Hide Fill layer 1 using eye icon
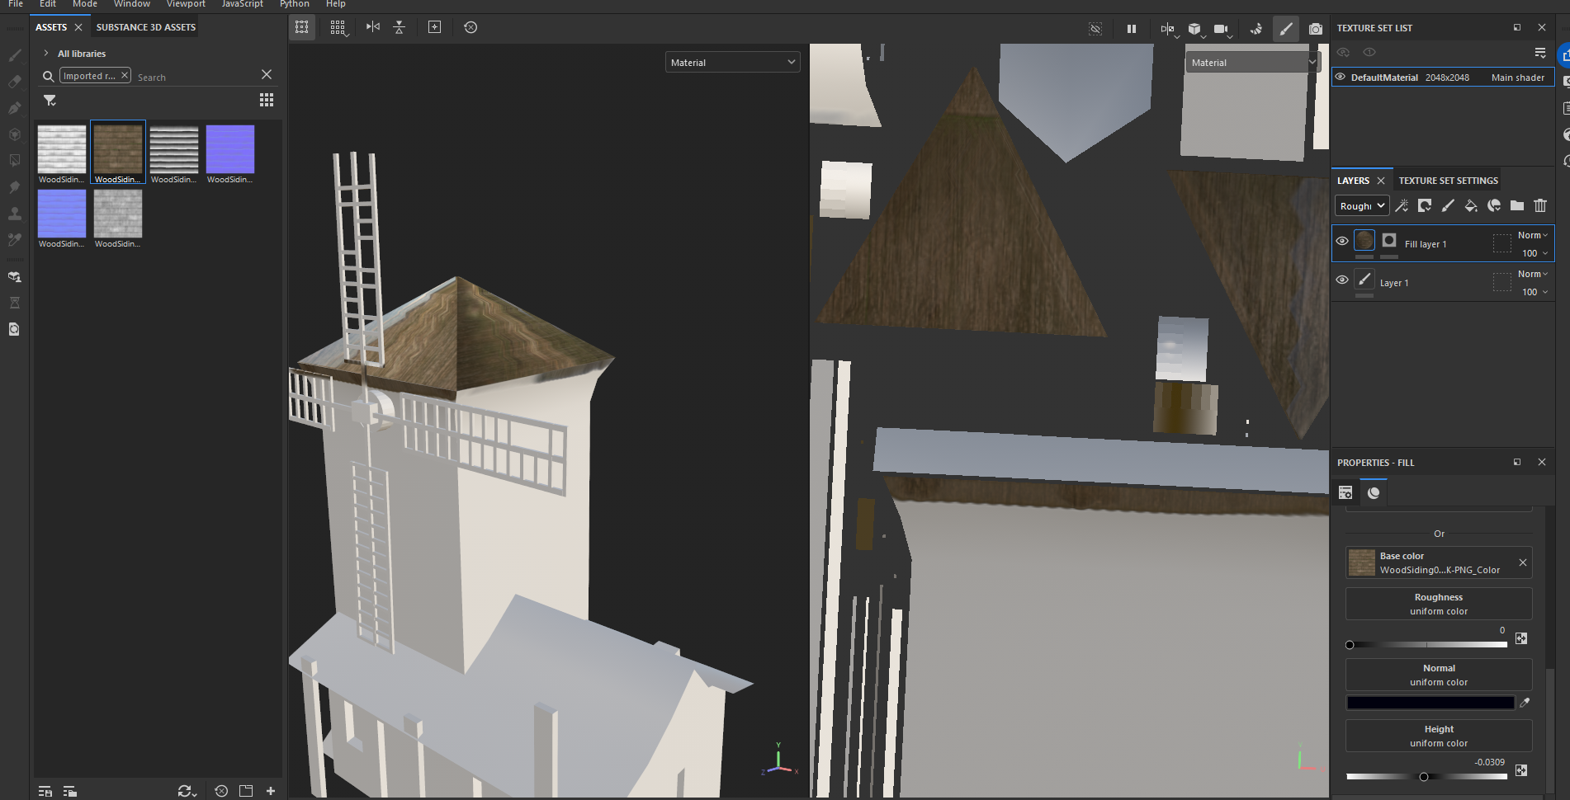The width and height of the screenshot is (1570, 800). (x=1341, y=242)
